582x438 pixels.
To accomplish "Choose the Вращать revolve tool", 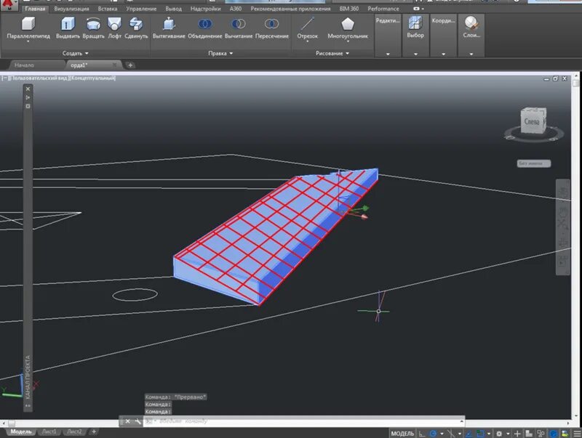I will [93, 28].
